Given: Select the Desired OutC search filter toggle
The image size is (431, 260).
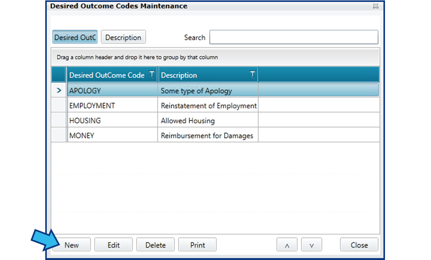Looking at the screenshot, I should tap(74, 37).
